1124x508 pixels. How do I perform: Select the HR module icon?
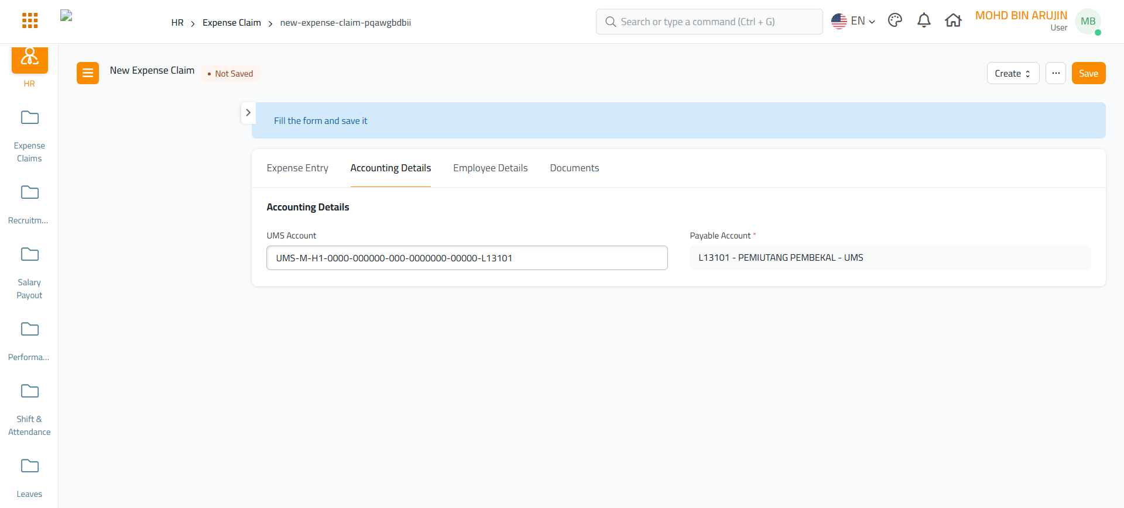coord(30,60)
